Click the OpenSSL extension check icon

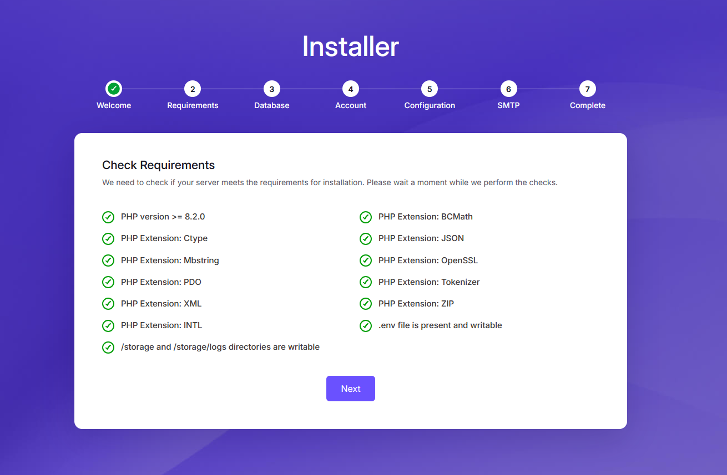pos(366,261)
